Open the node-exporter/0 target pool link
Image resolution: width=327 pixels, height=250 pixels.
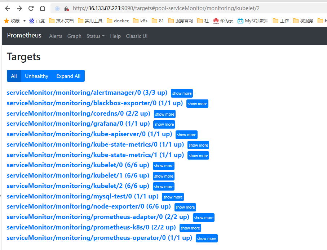[89, 206]
